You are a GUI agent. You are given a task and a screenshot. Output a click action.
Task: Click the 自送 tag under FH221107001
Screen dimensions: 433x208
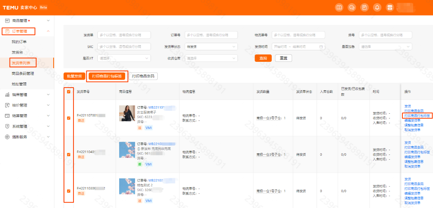coord(81,120)
